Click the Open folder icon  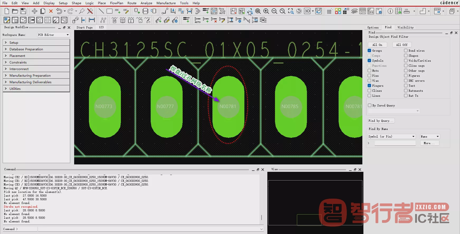pos(15,11)
